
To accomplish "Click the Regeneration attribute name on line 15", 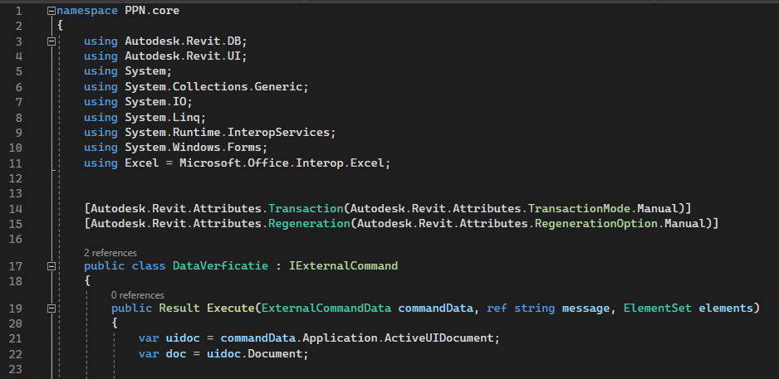I will tap(309, 224).
